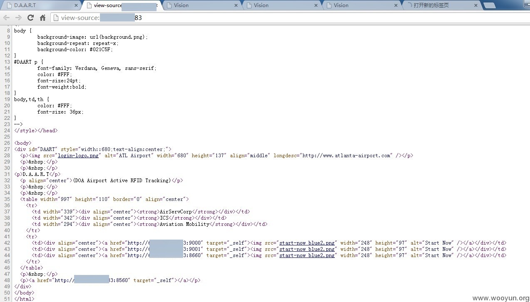
Task: Select the view-source tab
Action: [121, 5]
